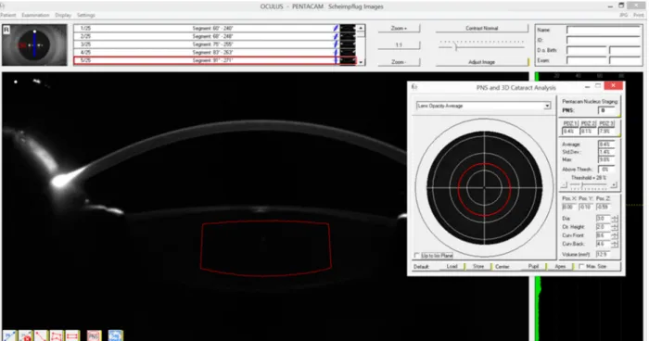Select segment row 4/25
Viewport: 649px width, 341px height.
215,53
